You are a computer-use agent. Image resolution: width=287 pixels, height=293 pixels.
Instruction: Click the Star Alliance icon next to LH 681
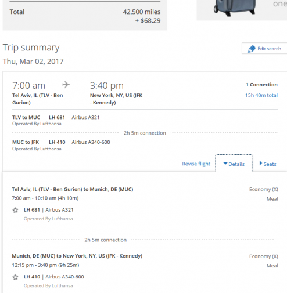coord(15,210)
